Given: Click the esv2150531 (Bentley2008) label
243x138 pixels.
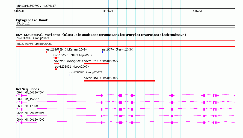Looking at the screenshot, I should coord(72,55).
